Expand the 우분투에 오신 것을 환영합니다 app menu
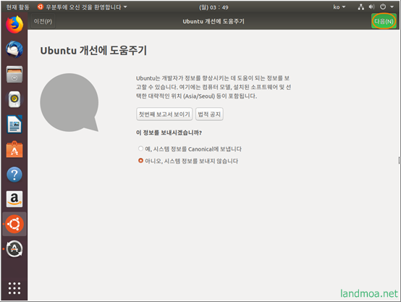The image size is (401, 302). [x=82, y=7]
